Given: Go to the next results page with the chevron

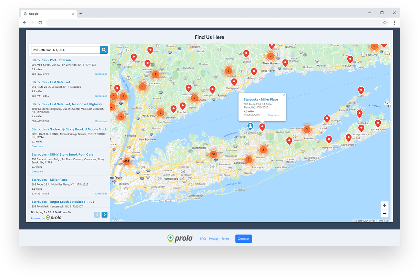Looking at the screenshot, I should (104, 214).
